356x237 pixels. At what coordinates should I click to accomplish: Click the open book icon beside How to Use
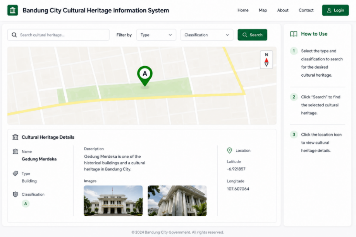pyautogui.click(x=294, y=34)
